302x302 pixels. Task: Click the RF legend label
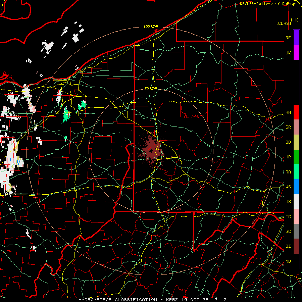click(x=288, y=38)
